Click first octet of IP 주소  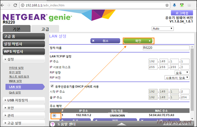click(x=153, y=61)
